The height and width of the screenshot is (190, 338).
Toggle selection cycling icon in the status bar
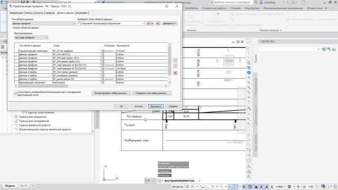pos(256,186)
